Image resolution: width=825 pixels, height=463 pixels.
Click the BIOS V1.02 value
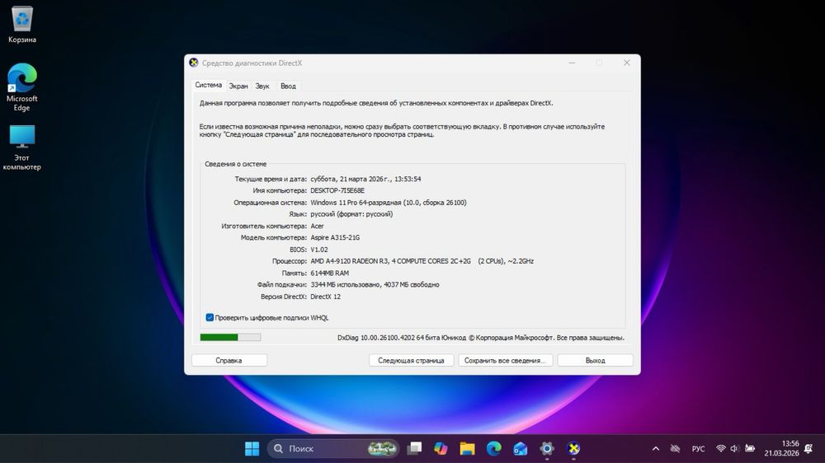(x=318, y=250)
